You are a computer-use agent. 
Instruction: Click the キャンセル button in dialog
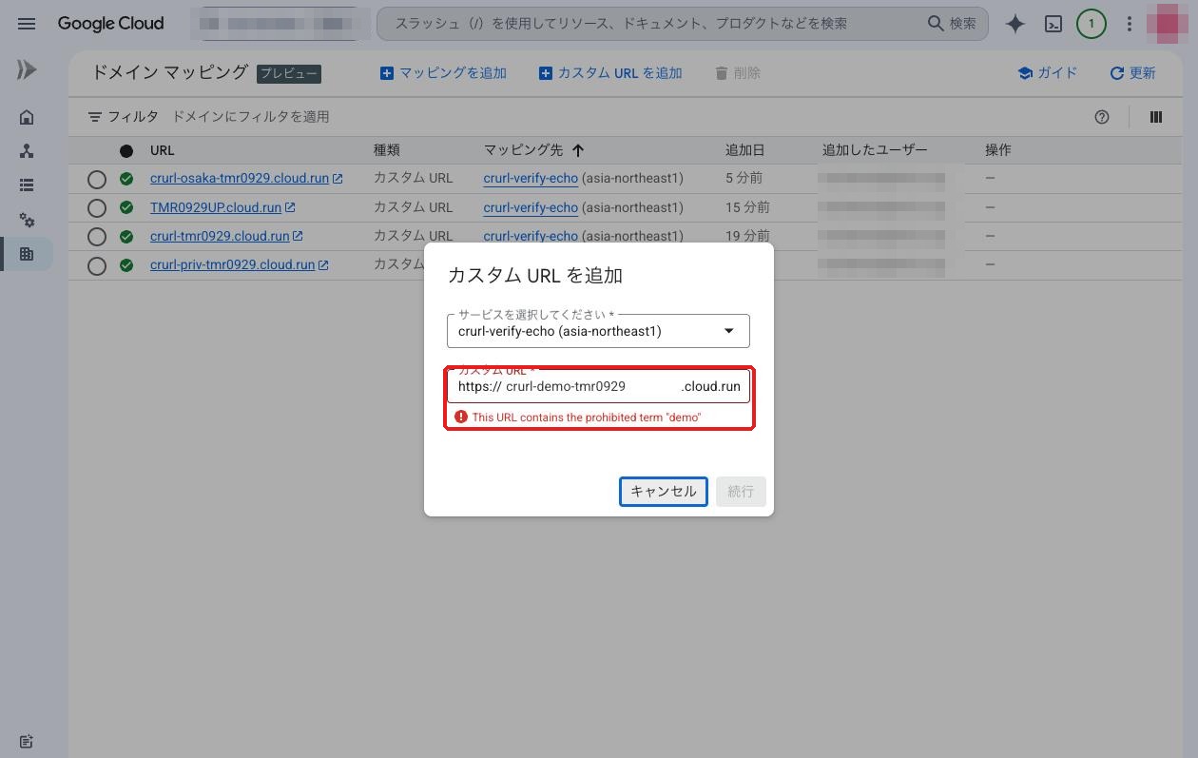click(x=664, y=492)
